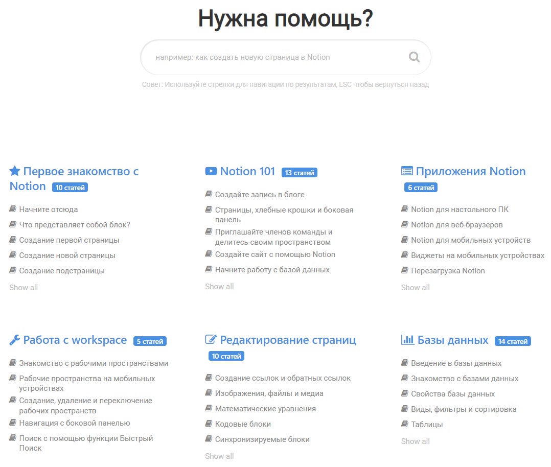The height and width of the screenshot is (467, 551).
Task: Click the 10 статей badge of Первое знакомство
Action: coord(70,188)
